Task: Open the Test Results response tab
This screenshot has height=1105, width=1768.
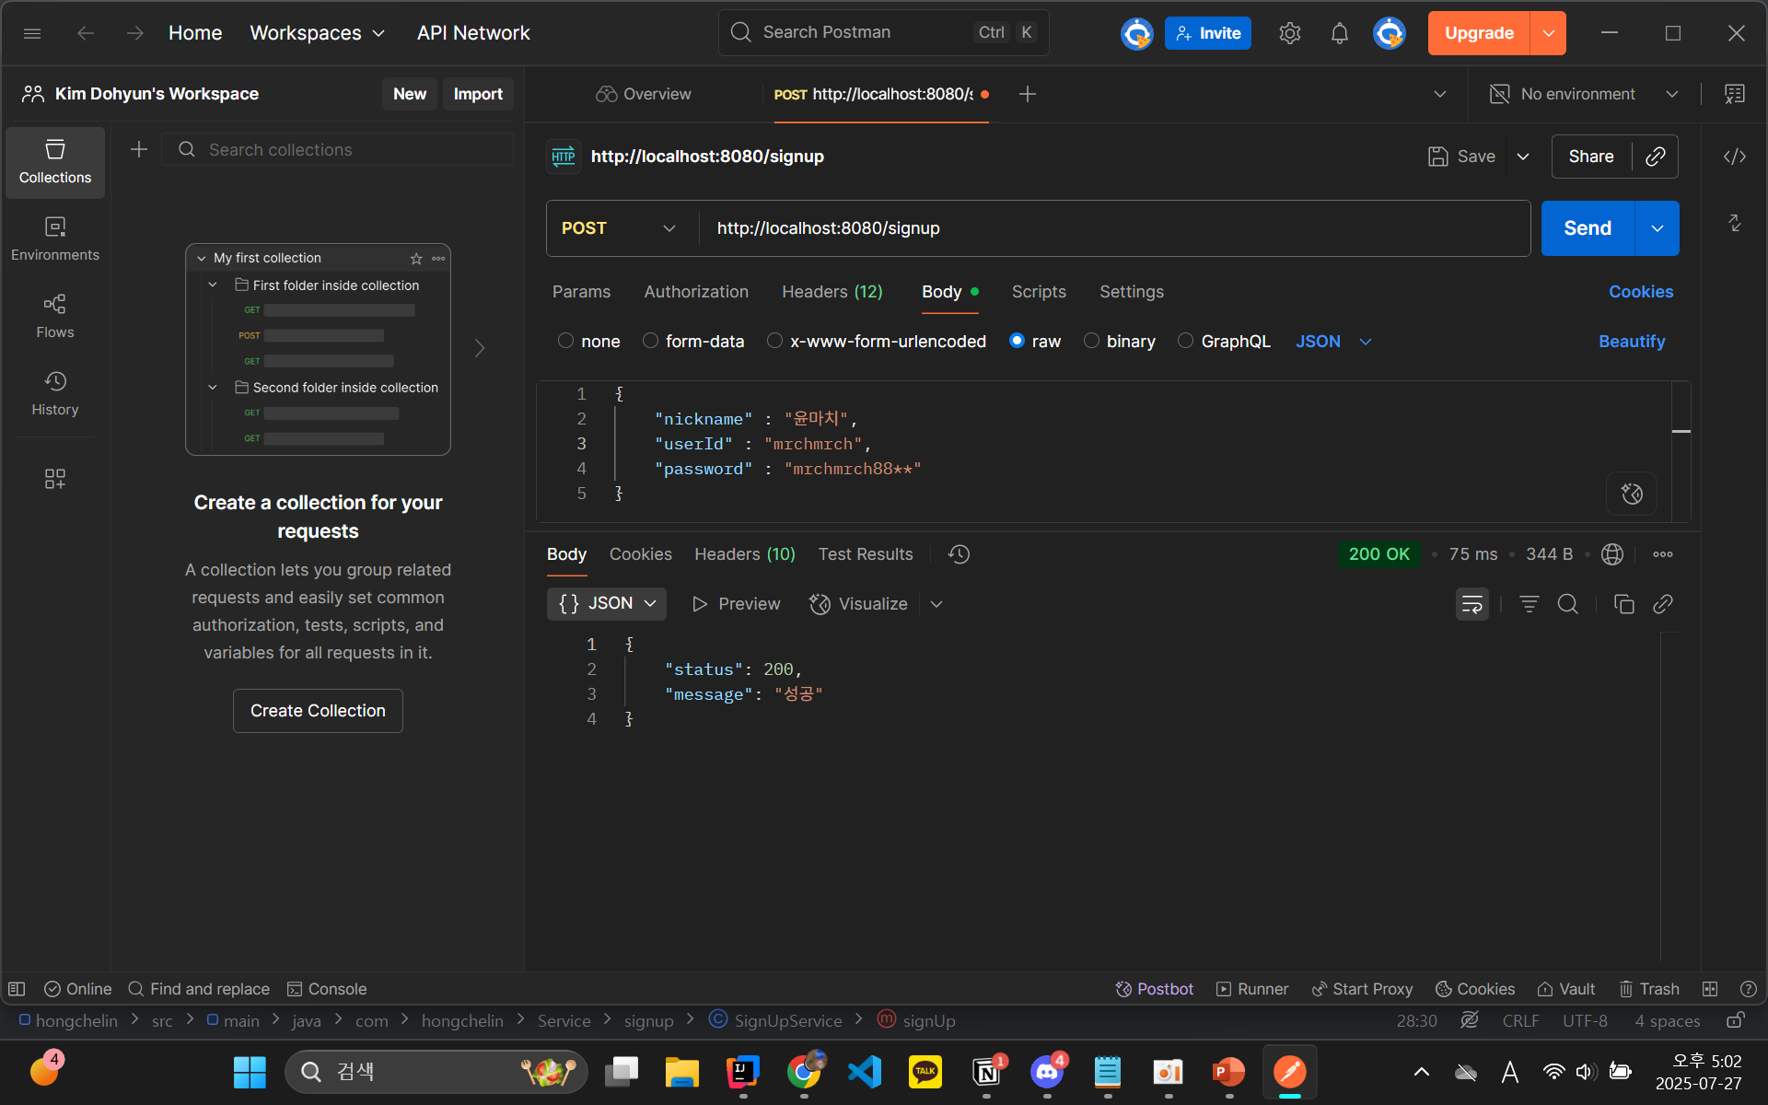Action: (x=865, y=554)
